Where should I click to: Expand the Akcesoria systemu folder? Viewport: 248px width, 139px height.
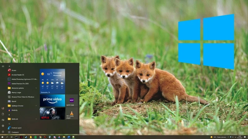(x=22, y=88)
